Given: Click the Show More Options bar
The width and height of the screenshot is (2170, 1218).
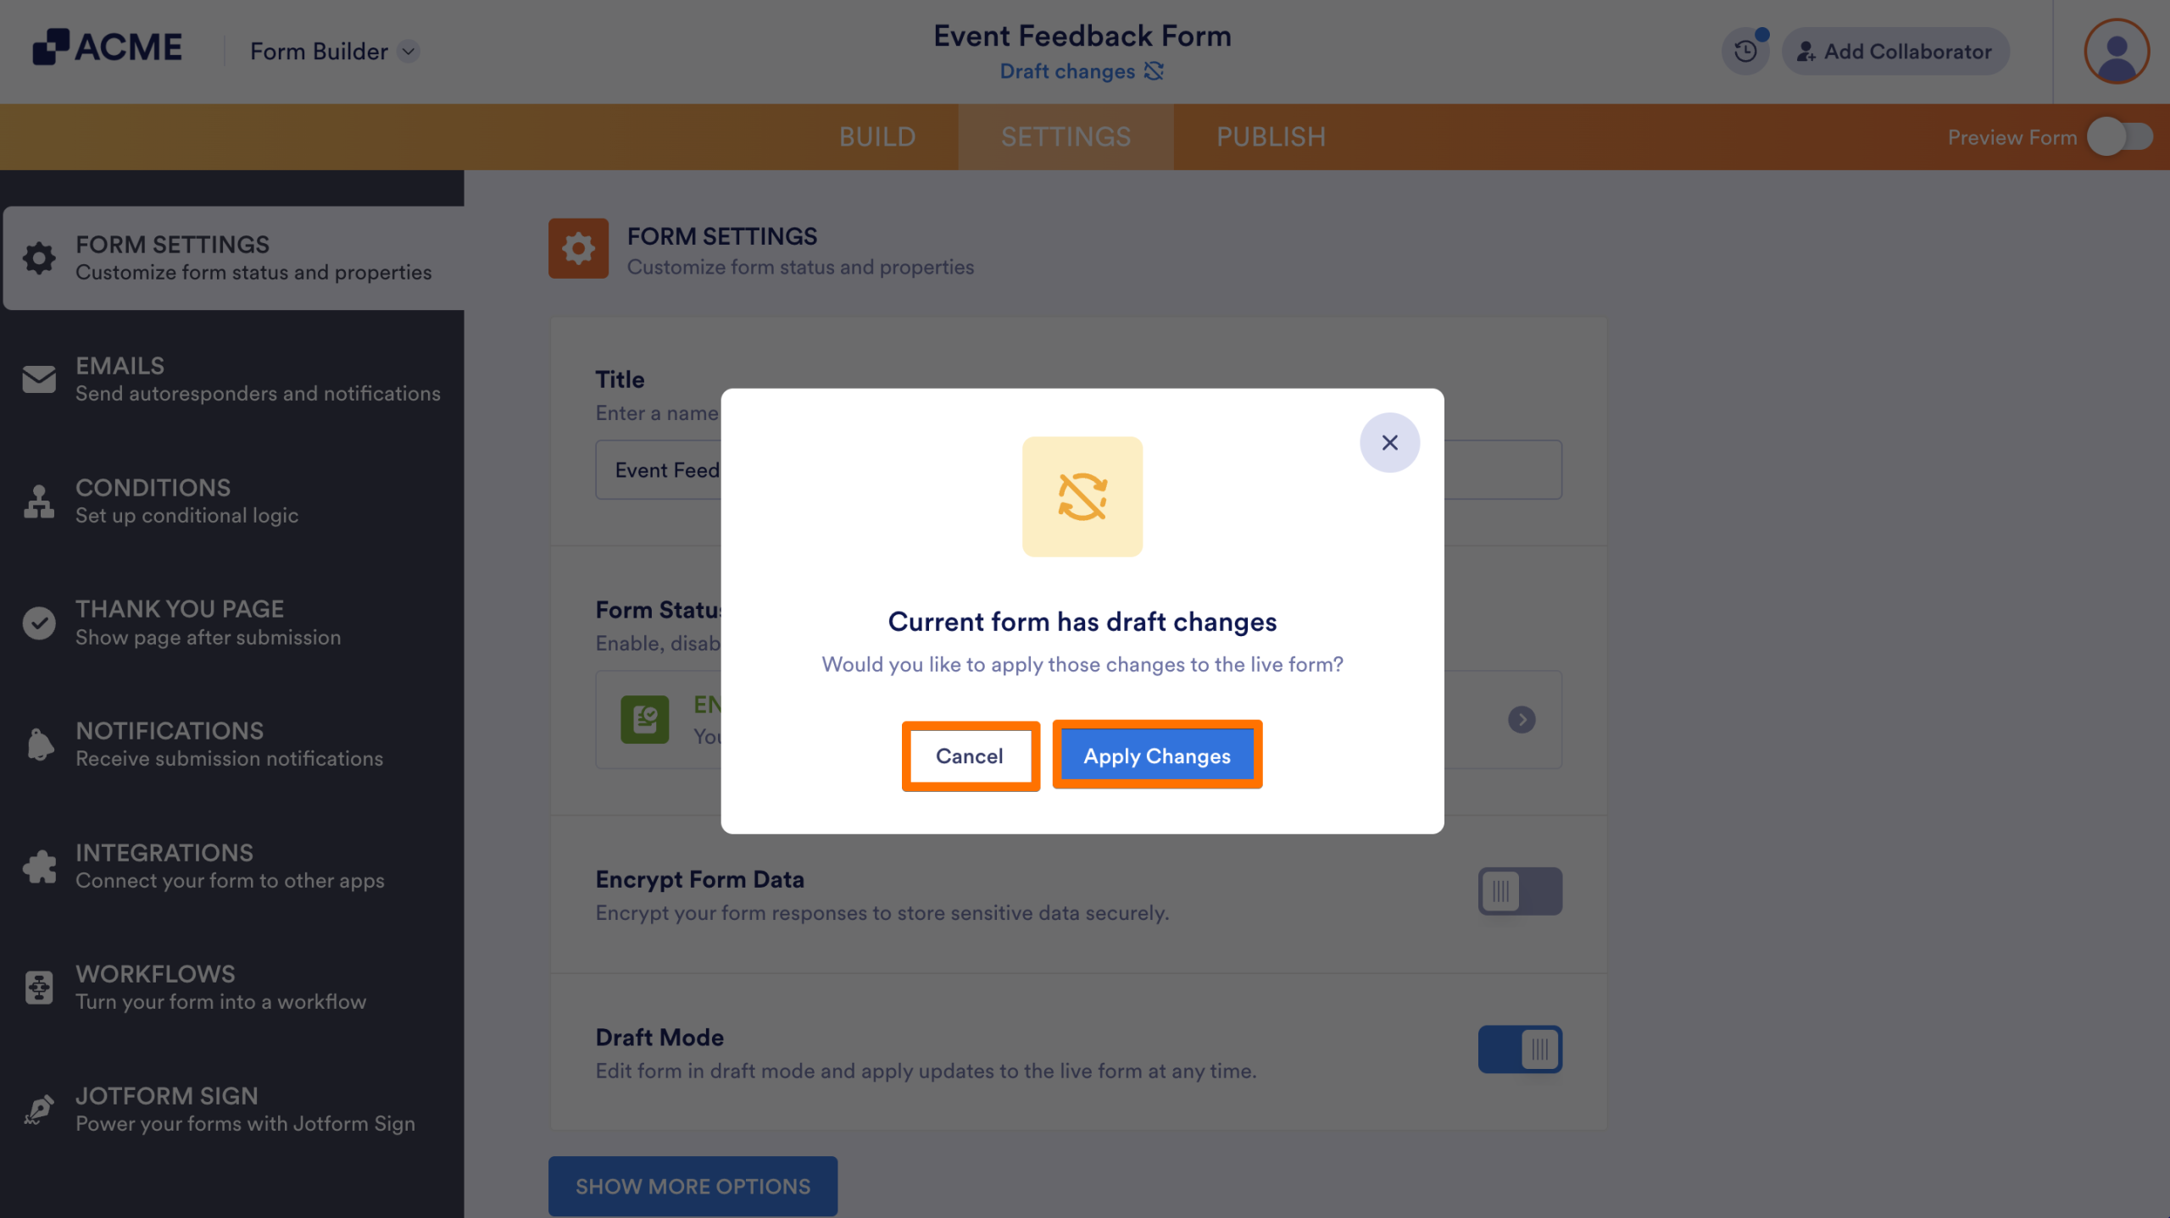Looking at the screenshot, I should [693, 1186].
